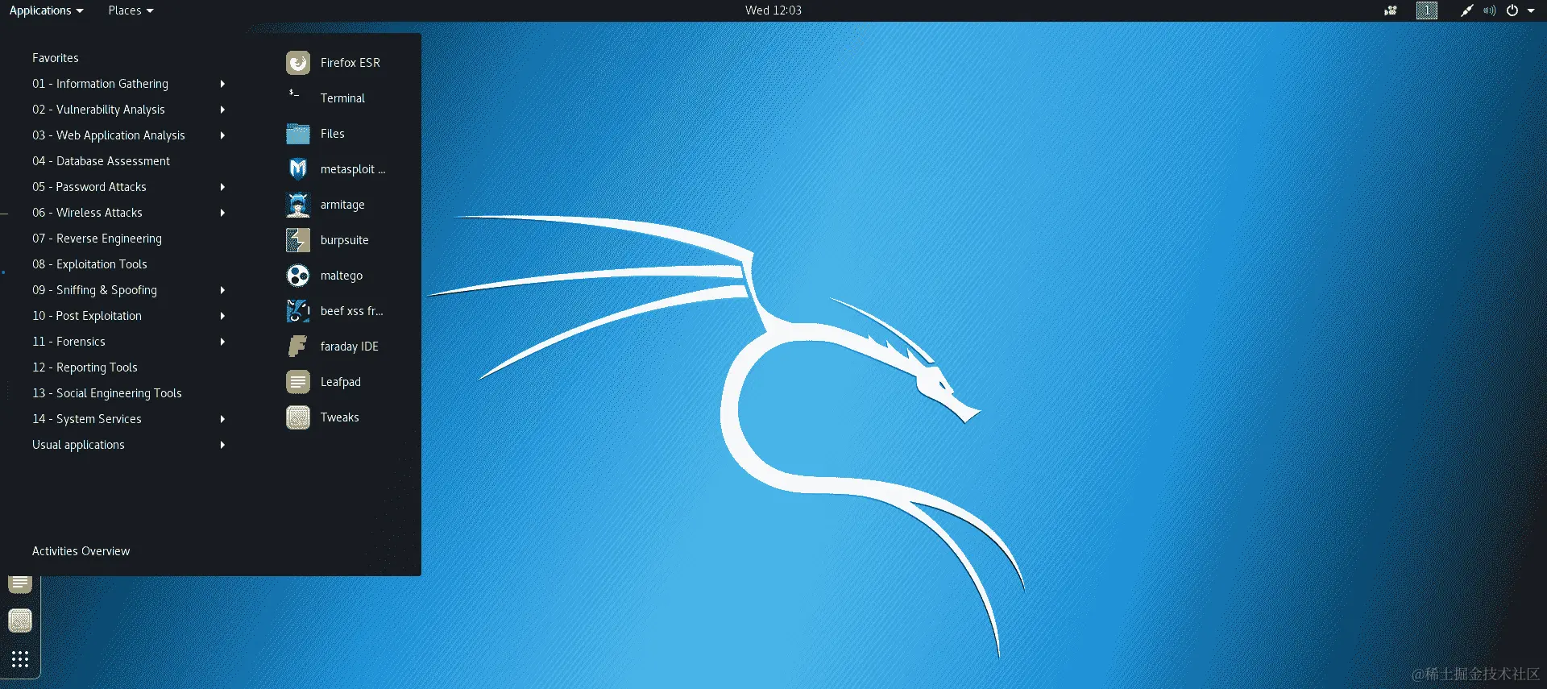Click the 09 - Sniffing & Spoofing label
This screenshot has width=1547, height=689.
(x=94, y=290)
